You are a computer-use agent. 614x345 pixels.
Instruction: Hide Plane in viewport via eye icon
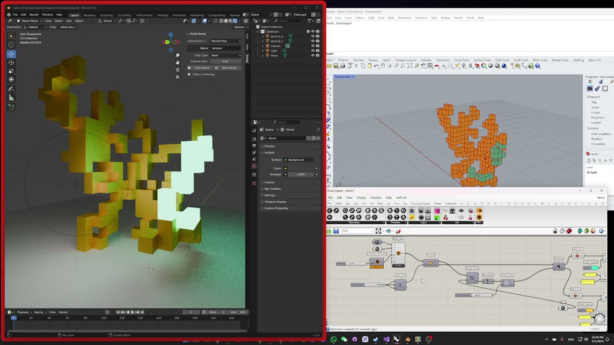click(313, 56)
